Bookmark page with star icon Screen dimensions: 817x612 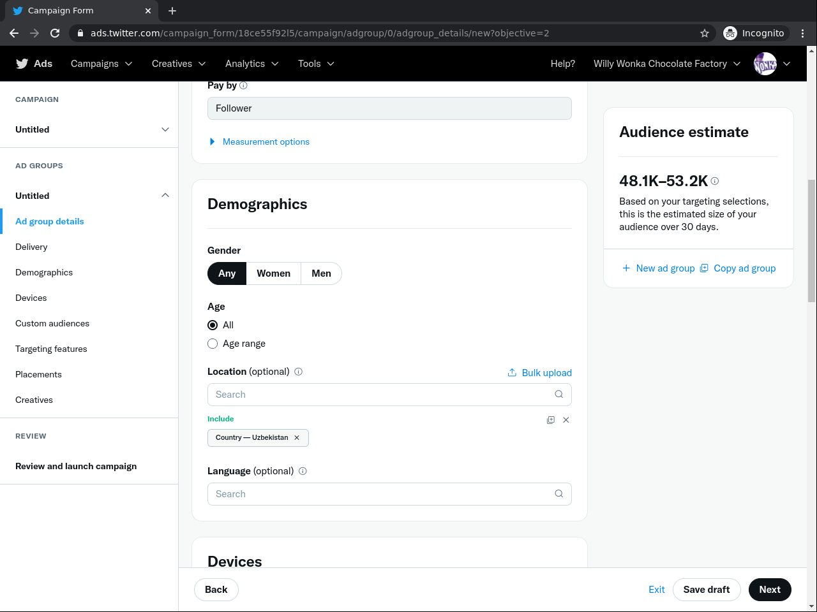tap(705, 33)
